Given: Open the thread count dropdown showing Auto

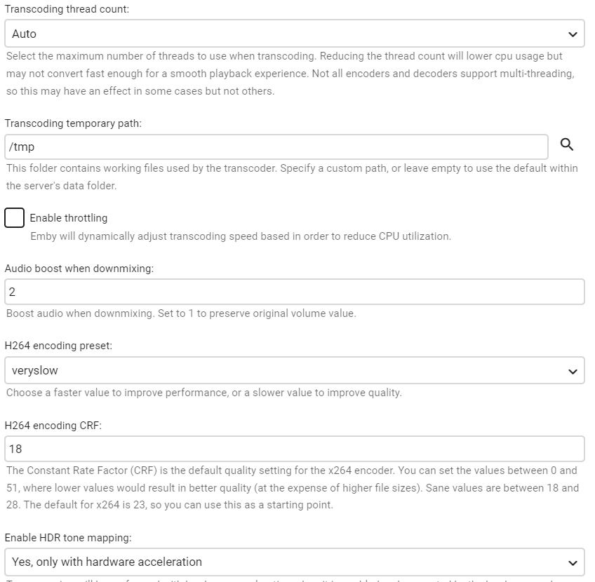Looking at the screenshot, I should click(x=281, y=34).
